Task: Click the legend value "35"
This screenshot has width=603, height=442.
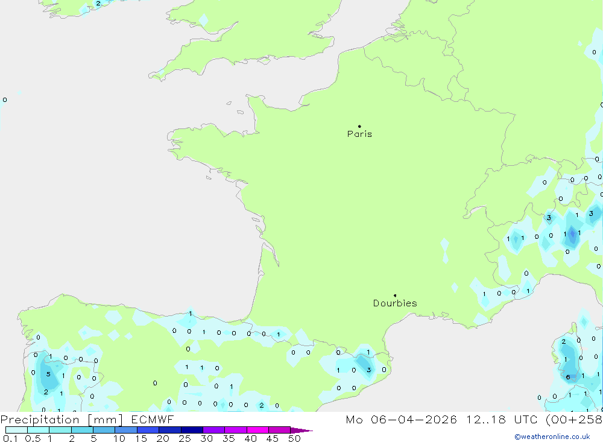Action: (229, 438)
